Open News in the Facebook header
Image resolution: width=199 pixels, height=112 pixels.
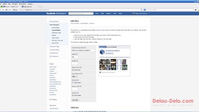point(115,13)
